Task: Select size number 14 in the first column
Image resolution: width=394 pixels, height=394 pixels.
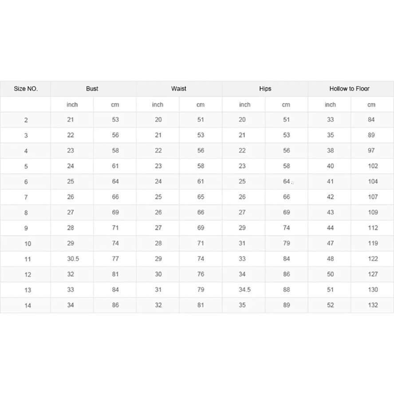Action: 28,306
